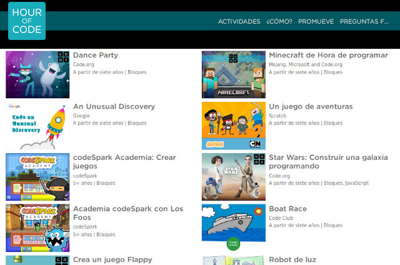Open the Dance Party thumbnail image

(x=37, y=74)
